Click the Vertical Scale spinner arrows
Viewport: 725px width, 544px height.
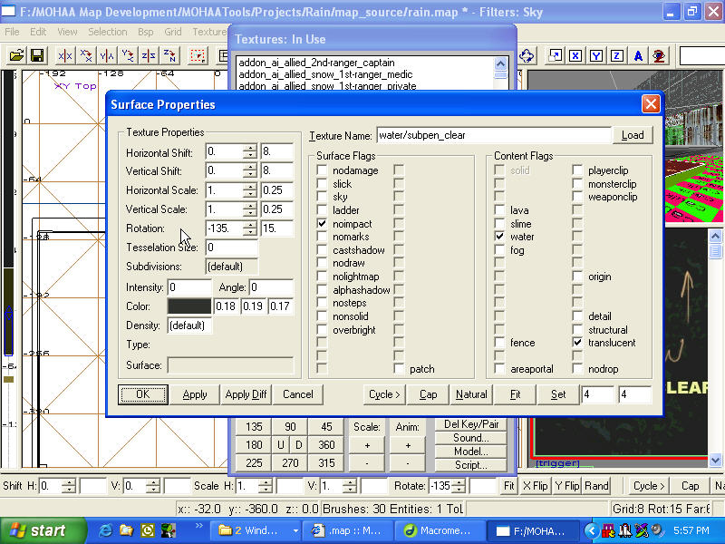point(250,209)
